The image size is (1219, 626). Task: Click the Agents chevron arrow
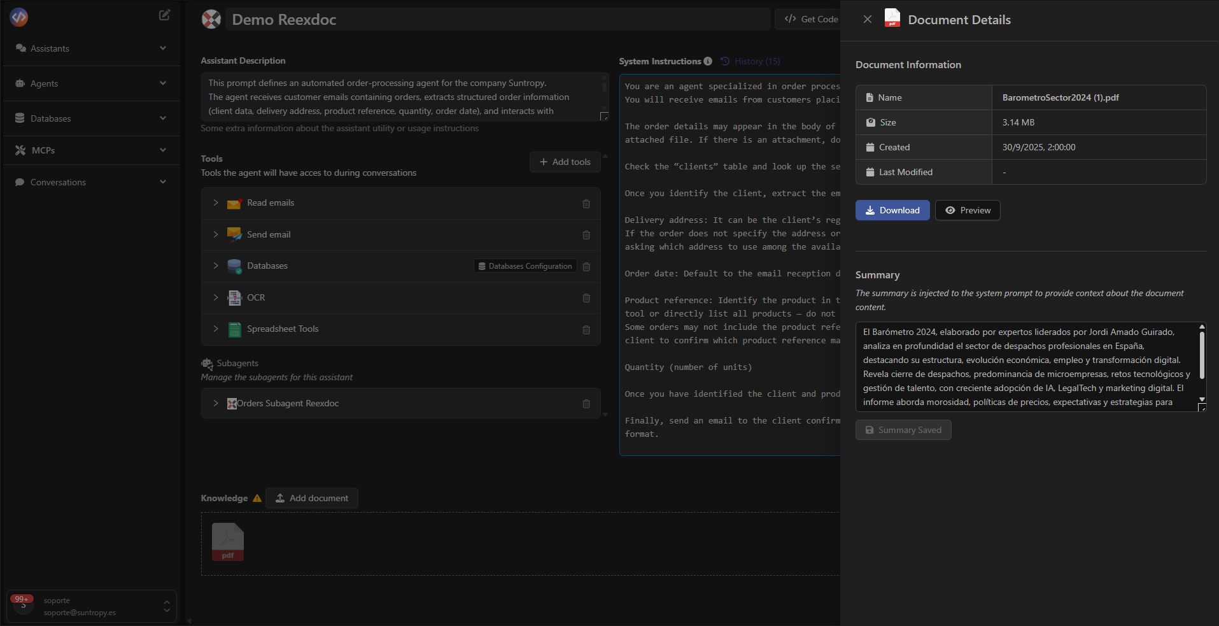tap(163, 83)
